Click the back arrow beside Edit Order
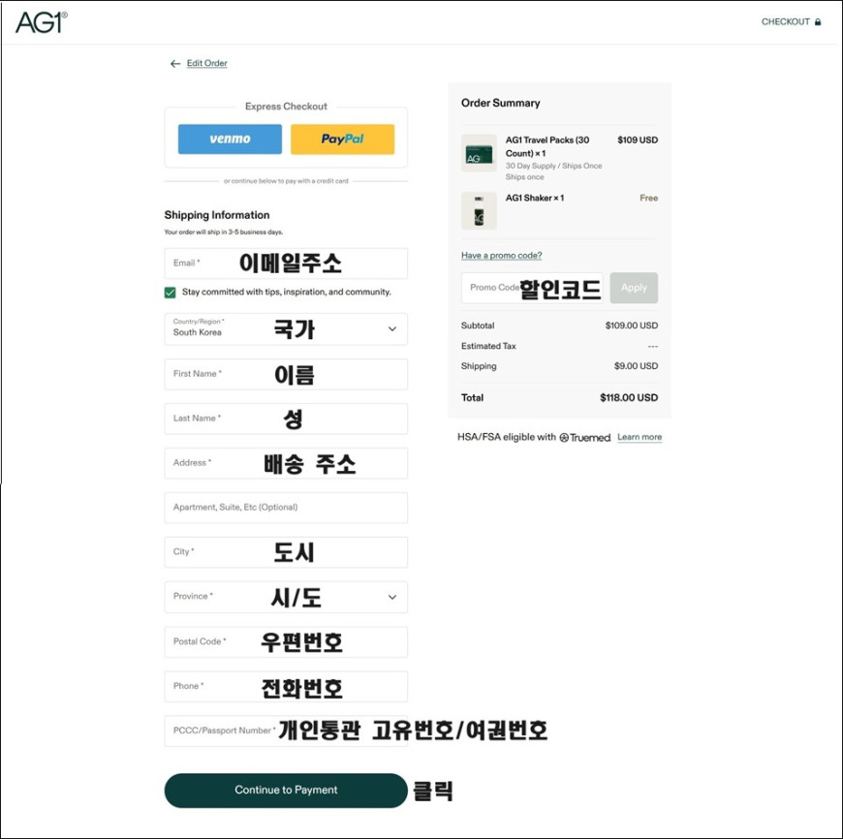 click(174, 64)
